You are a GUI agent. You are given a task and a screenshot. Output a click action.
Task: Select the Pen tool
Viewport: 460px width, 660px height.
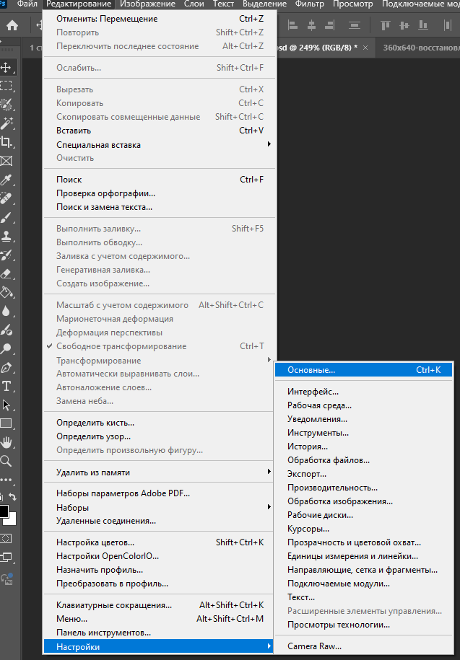coord(6,367)
